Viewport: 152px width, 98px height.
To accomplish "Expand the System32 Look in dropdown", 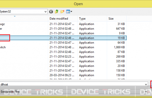I will point(45,12).
